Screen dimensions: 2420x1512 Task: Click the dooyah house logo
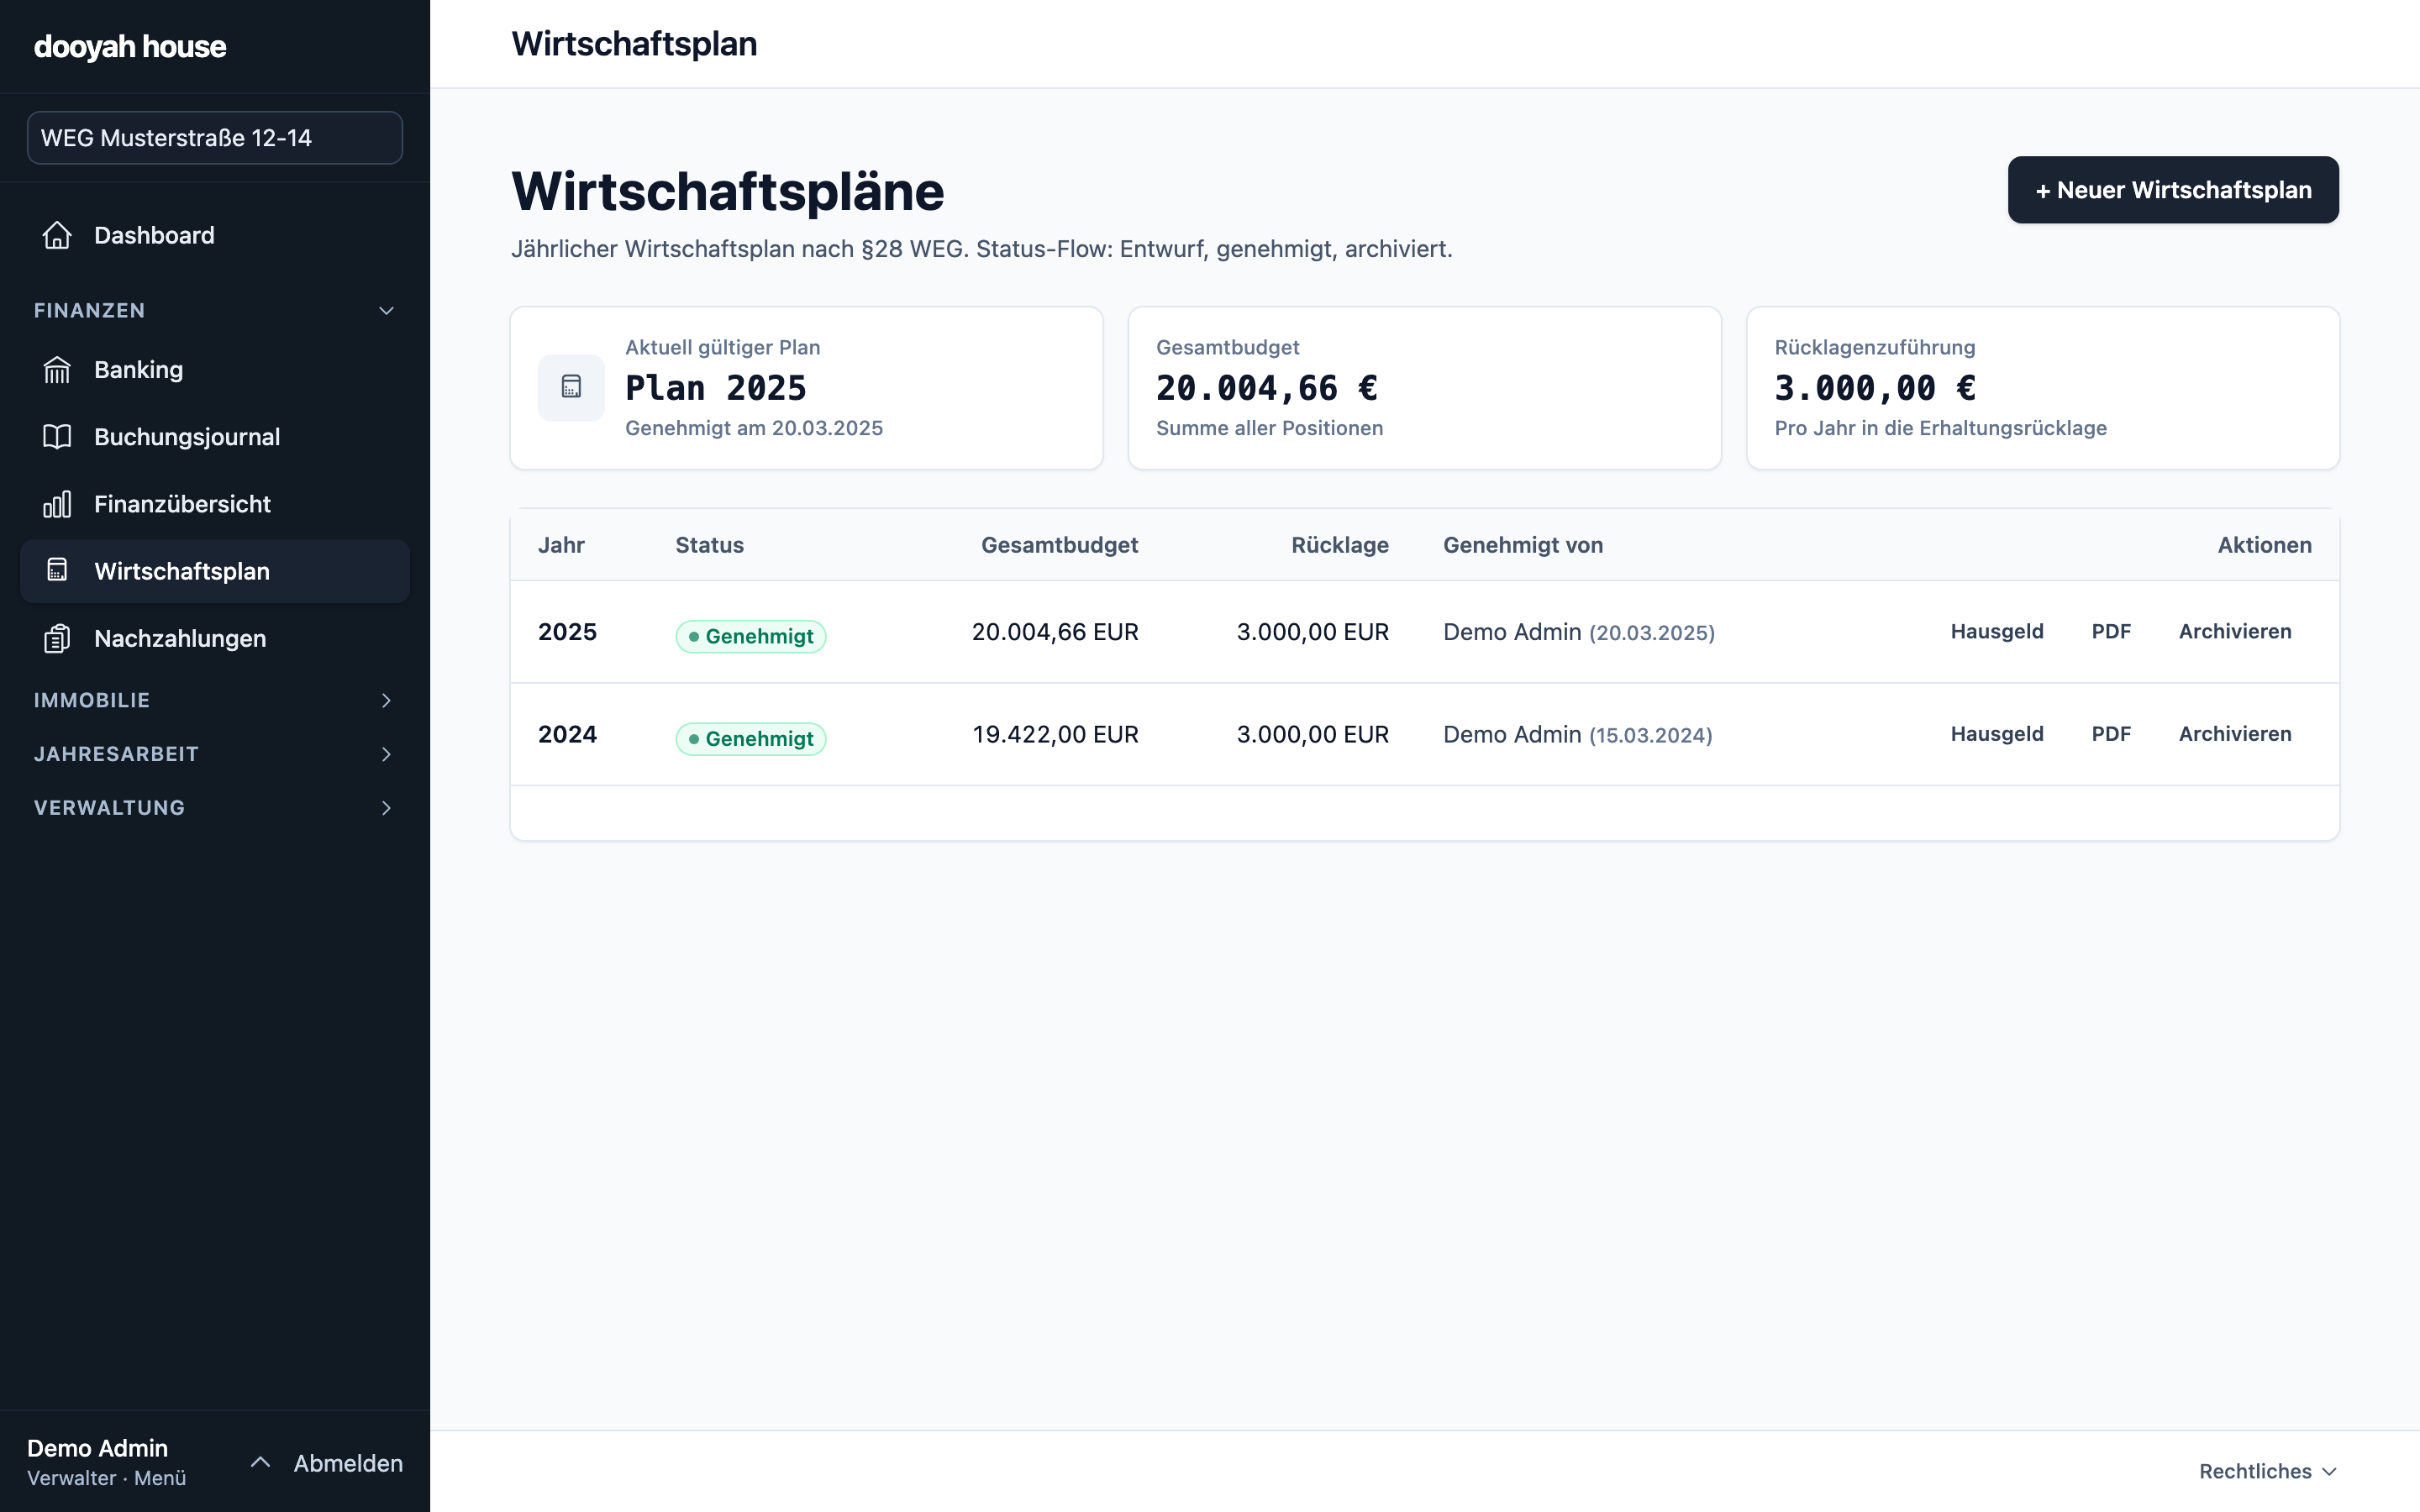pos(130,46)
